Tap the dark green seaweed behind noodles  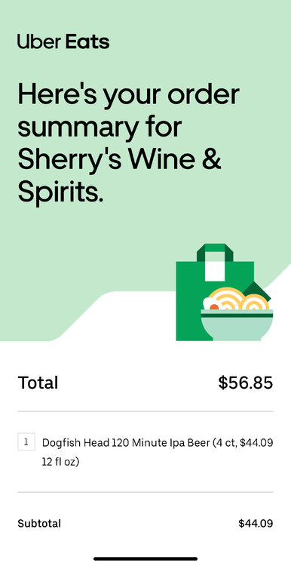pyautogui.click(x=258, y=289)
